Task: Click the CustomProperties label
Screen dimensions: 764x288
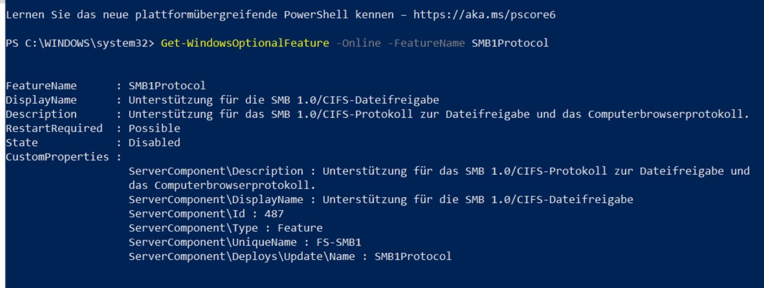Action: (57, 157)
